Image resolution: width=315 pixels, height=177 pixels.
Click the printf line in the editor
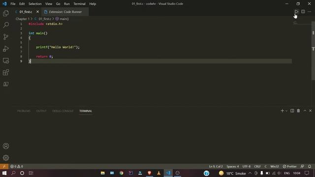point(58,47)
